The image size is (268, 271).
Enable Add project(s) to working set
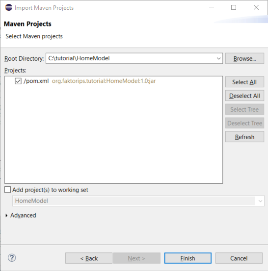[x=8, y=190]
